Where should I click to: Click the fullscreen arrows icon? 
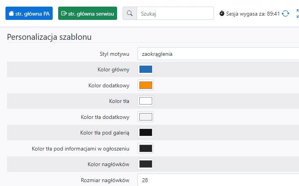click(x=297, y=14)
